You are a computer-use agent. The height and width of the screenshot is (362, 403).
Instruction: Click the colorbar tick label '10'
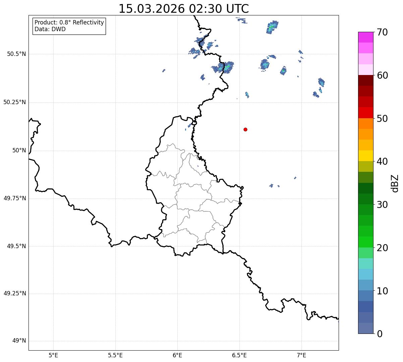pyautogui.click(x=383, y=291)
